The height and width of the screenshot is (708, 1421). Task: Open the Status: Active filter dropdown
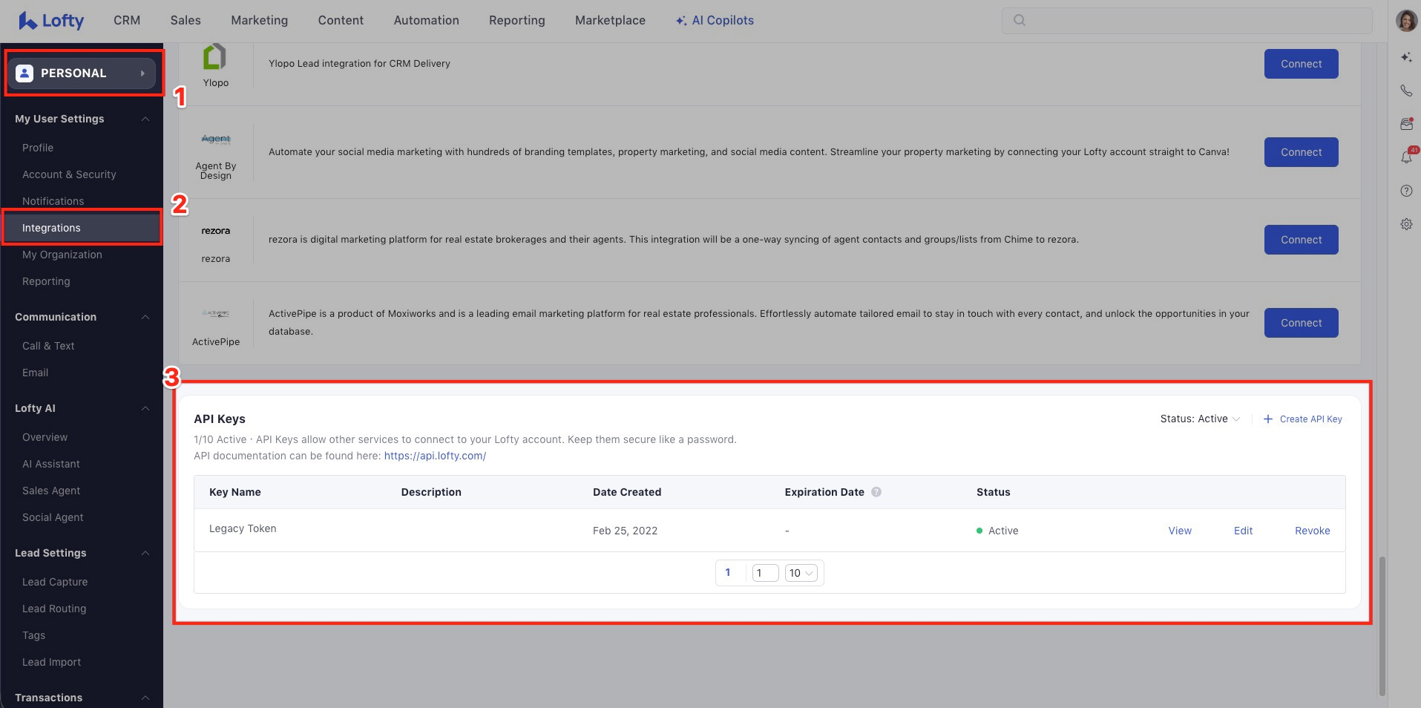tap(1199, 419)
